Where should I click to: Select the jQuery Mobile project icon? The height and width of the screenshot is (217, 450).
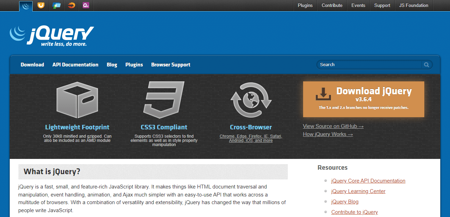[56, 5]
